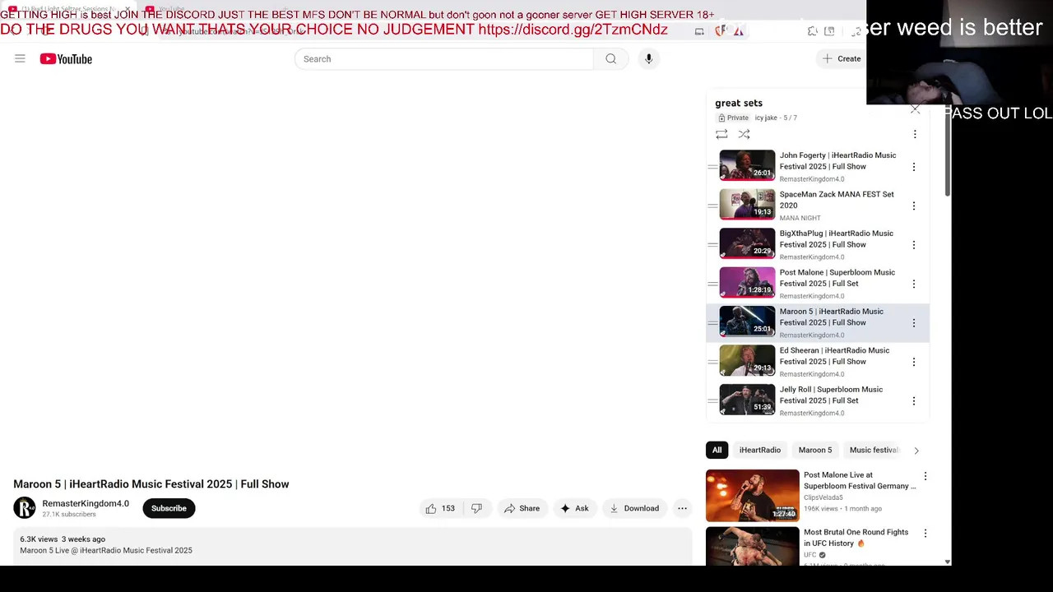Open the Ask AI button
Viewport: 1053px width, 592px height.
tap(574, 508)
